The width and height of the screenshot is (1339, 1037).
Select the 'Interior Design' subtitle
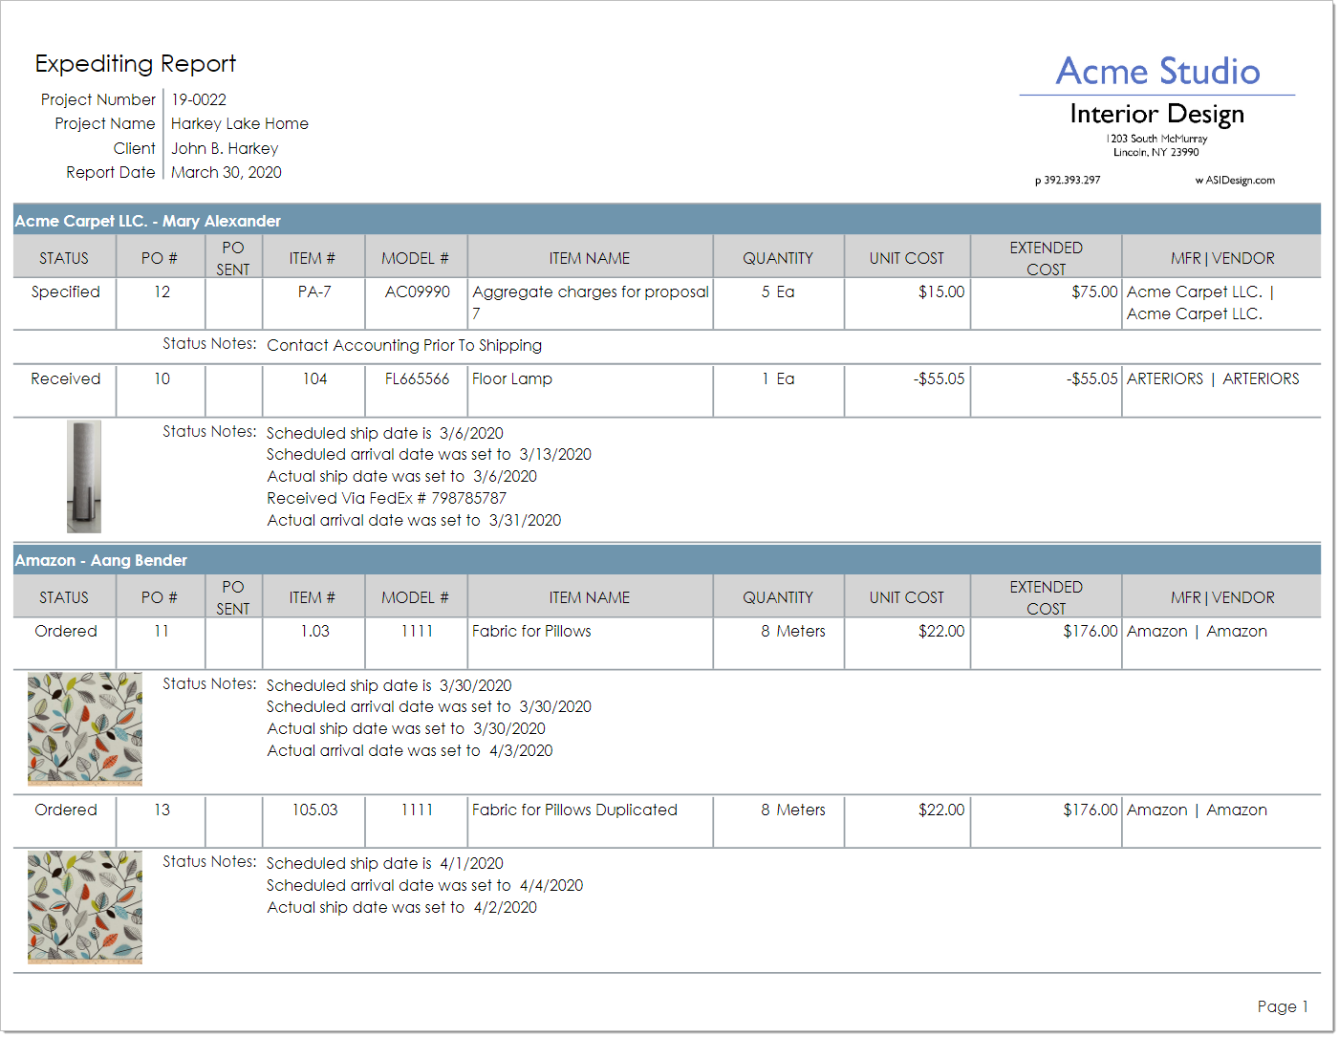point(1157,115)
